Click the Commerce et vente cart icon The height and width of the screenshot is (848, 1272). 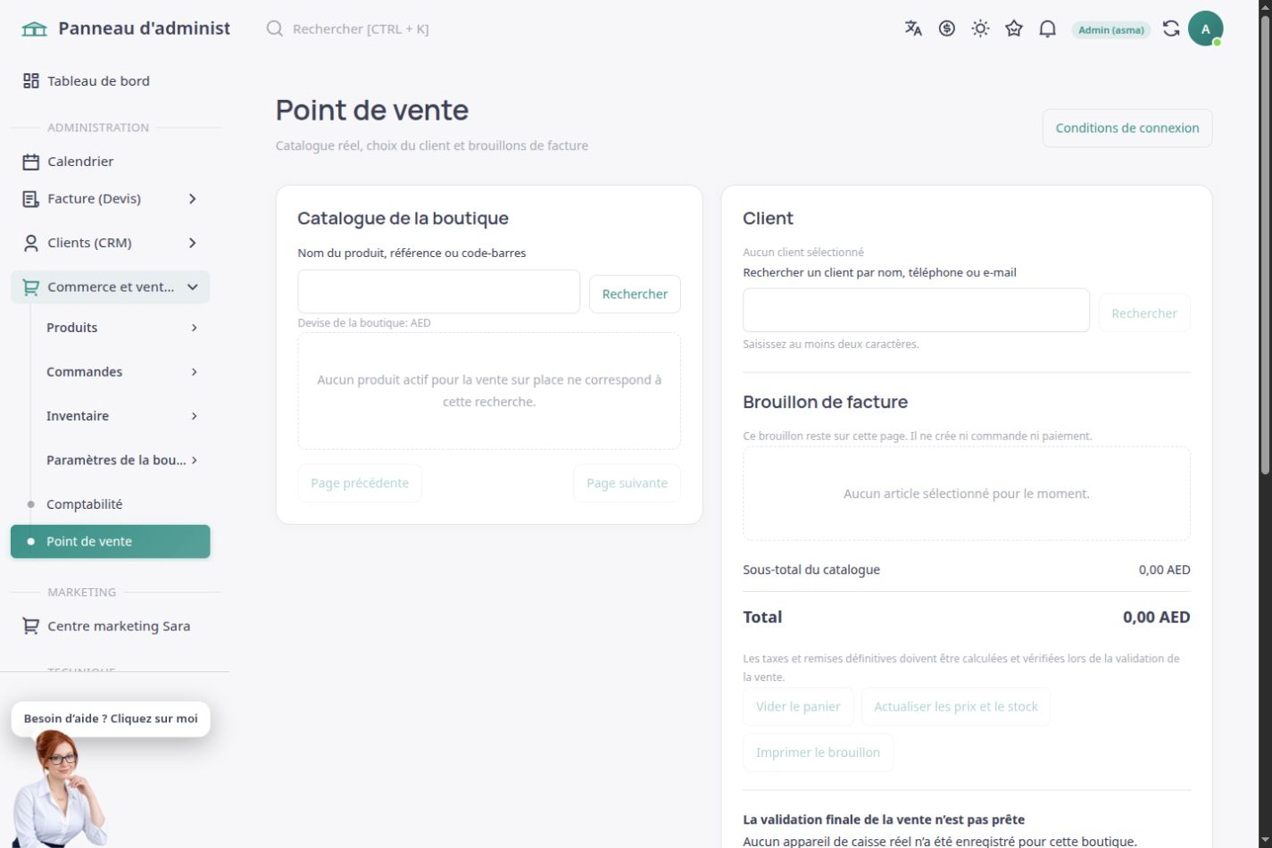tap(31, 287)
